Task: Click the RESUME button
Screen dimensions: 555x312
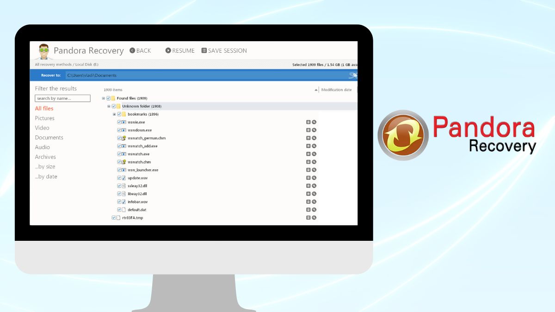Action: 180,50
